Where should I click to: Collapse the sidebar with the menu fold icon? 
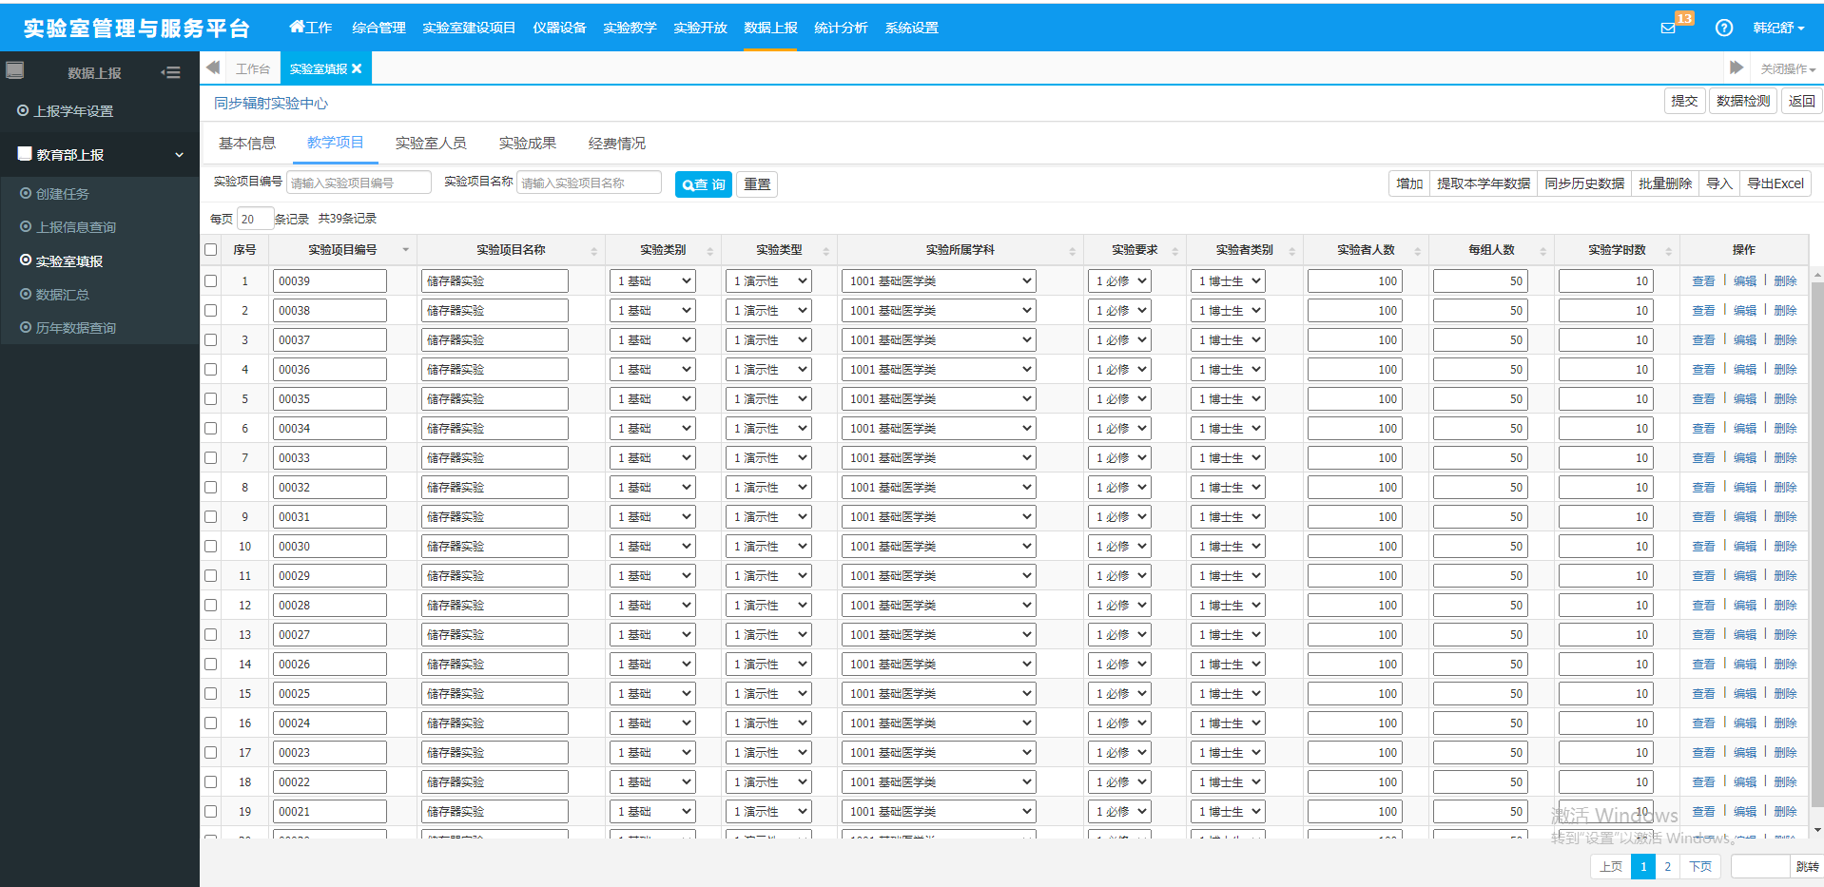point(171,72)
